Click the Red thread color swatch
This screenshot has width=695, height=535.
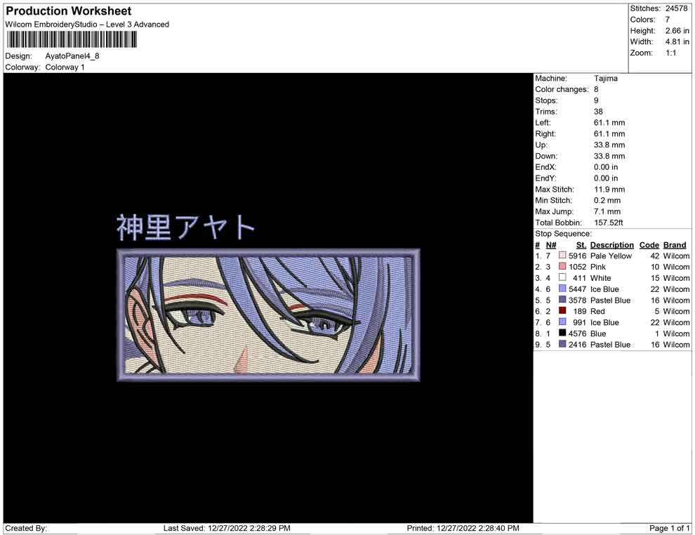[x=562, y=311]
